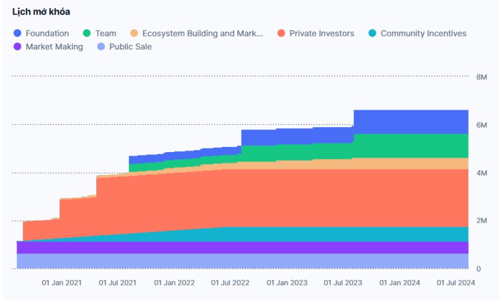Click the 8M y-axis label
The width and height of the screenshot is (501, 300).
pyautogui.click(x=481, y=77)
